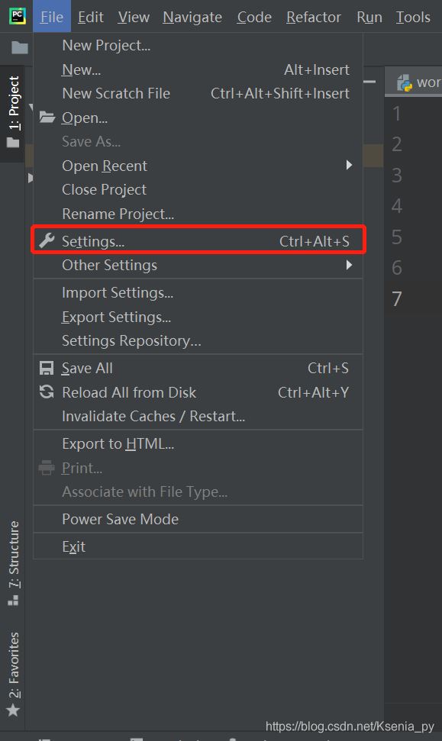Click the Print printer icon
This screenshot has height=741, width=442.
coord(47,467)
